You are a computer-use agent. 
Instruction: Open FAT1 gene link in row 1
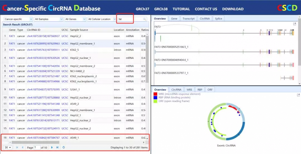pyautogui.click(x=12, y=36)
